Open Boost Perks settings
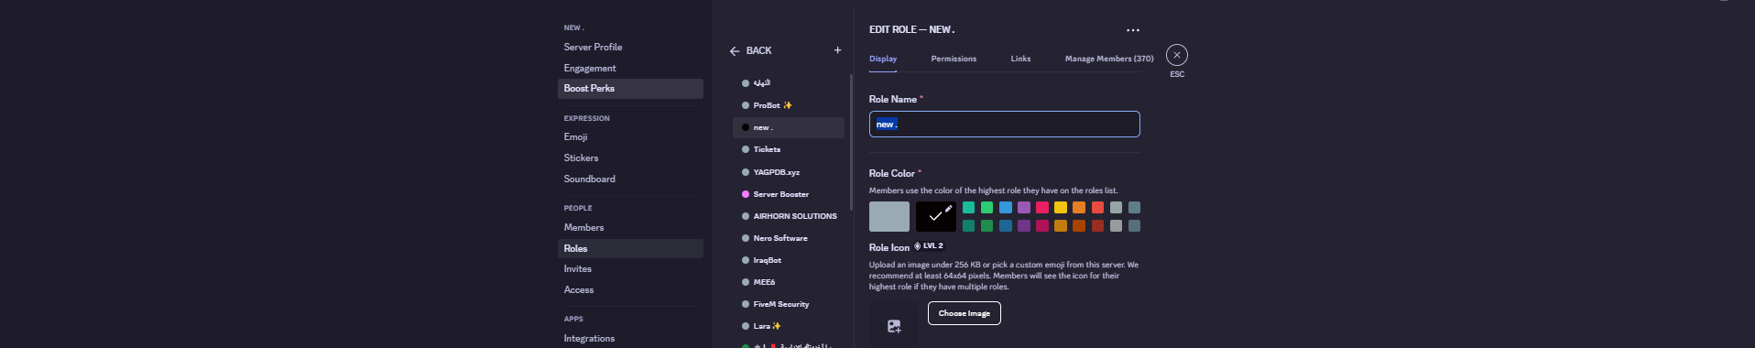The height and width of the screenshot is (348, 1755). point(630,89)
